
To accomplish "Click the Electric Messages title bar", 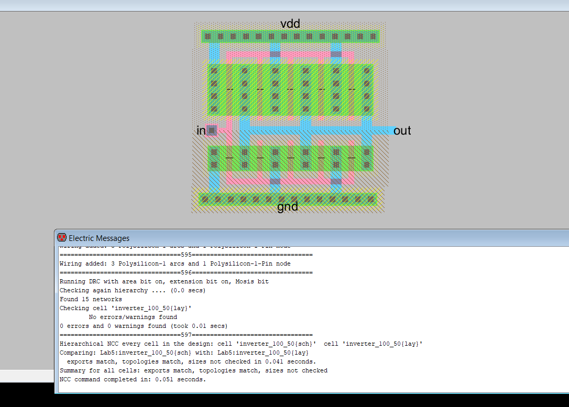I will [x=312, y=238].
